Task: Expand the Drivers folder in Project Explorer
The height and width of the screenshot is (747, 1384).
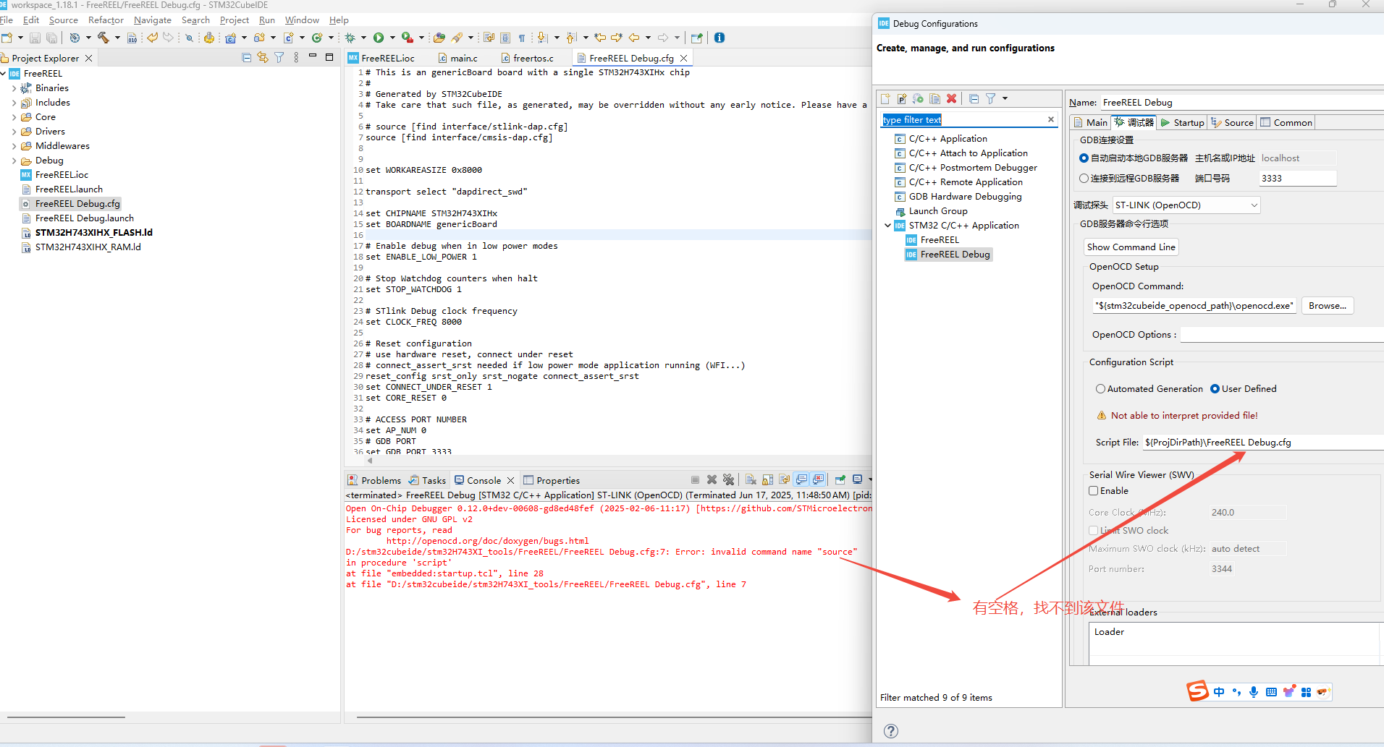Action: pos(14,132)
